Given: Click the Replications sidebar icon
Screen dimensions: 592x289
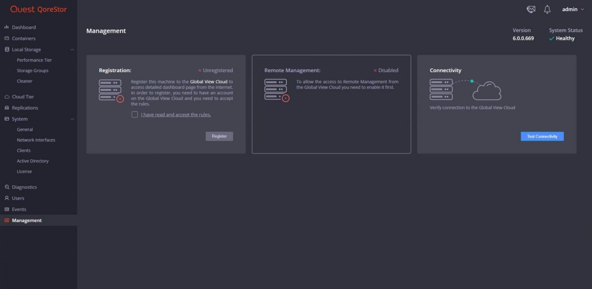Looking at the screenshot, I should [x=7, y=108].
